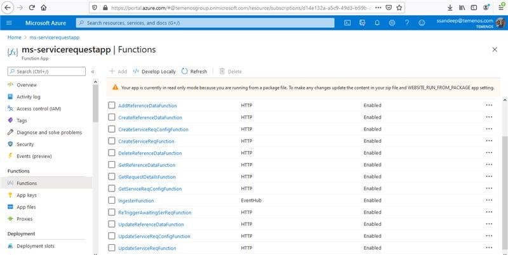Select App keys in sidebar
Image resolution: width=508 pixels, height=255 pixels.
pos(26,195)
